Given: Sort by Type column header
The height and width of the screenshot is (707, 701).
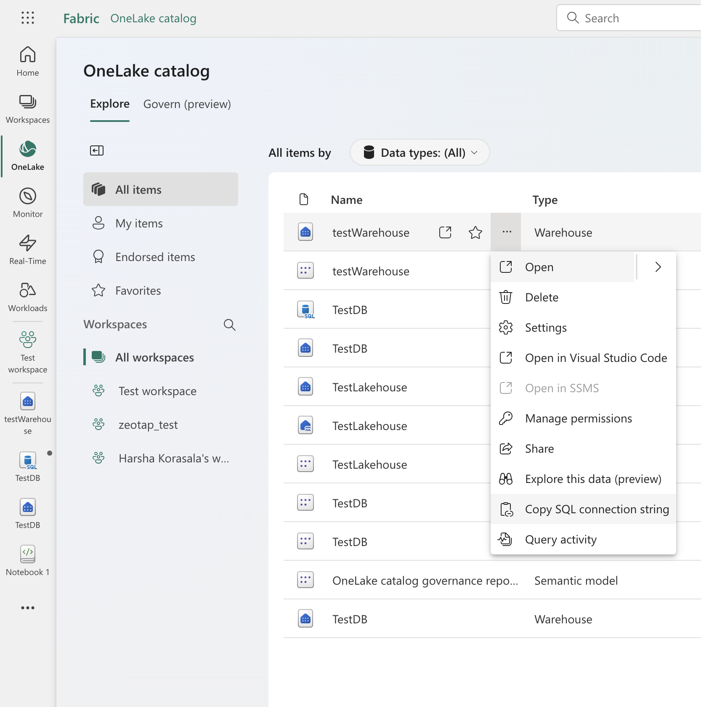Looking at the screenshot, I should 545,200.
